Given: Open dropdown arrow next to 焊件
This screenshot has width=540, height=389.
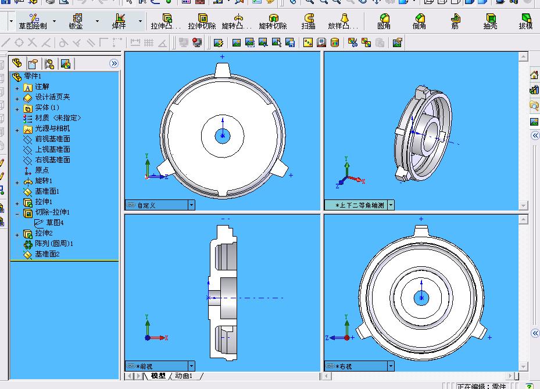Looking at the screenshot, I should (140, 21).
